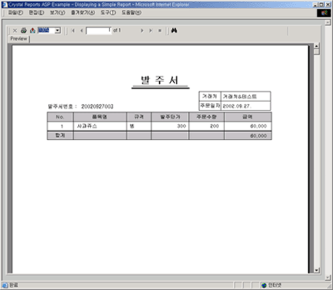Open the 보기(V) menu
The height and width of the screenshot is (290, 333).
pos(57,13)
